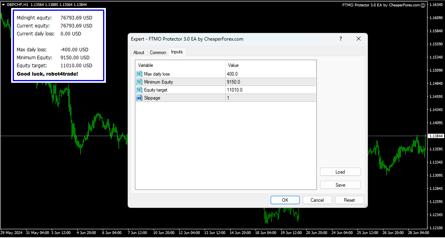445x238 pixels.
Task: Select the Inputs tab
Action: click(177, 52)
